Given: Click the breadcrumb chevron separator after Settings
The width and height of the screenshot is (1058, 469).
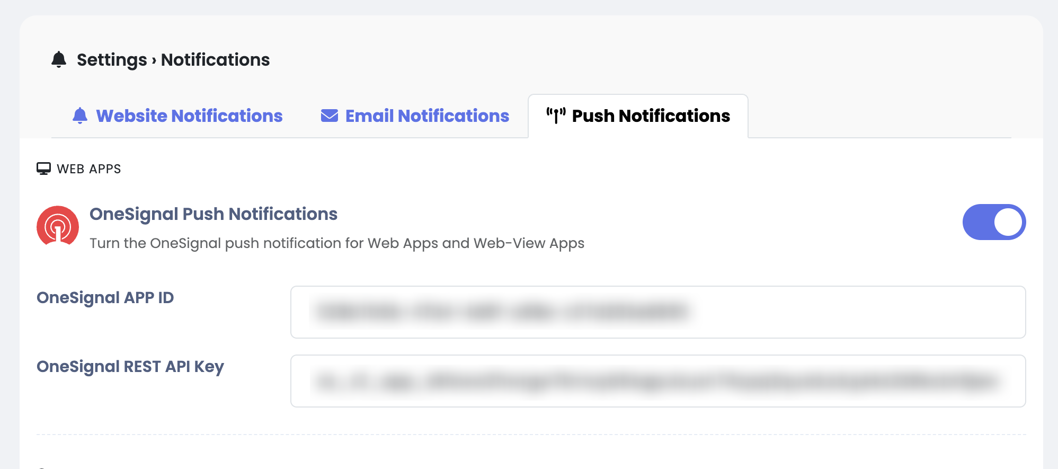Looking at the screenshot, I should click(x=154, y=60).
